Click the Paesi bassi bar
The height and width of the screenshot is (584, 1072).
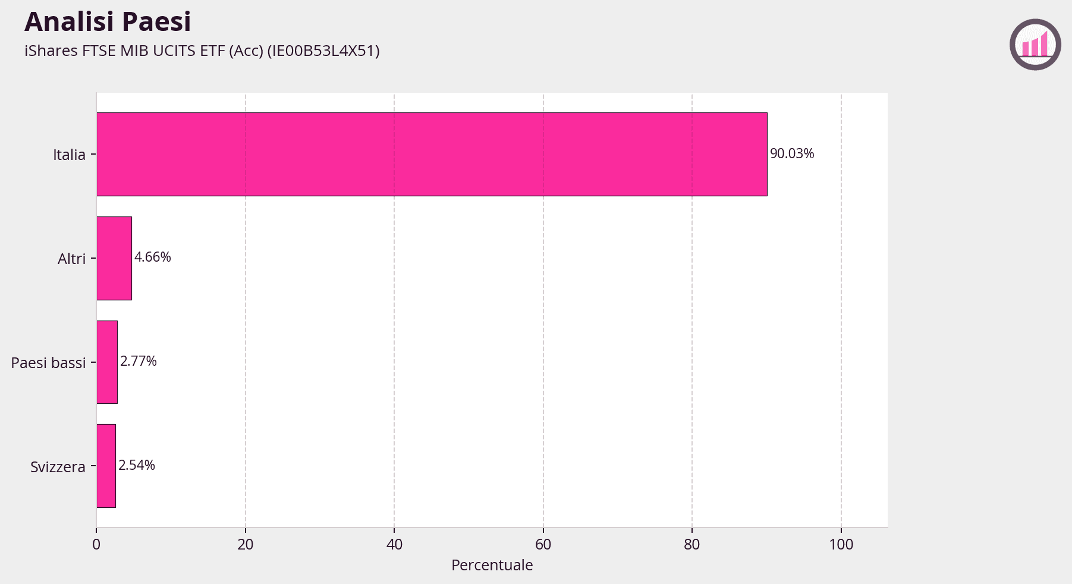(107, 362)
